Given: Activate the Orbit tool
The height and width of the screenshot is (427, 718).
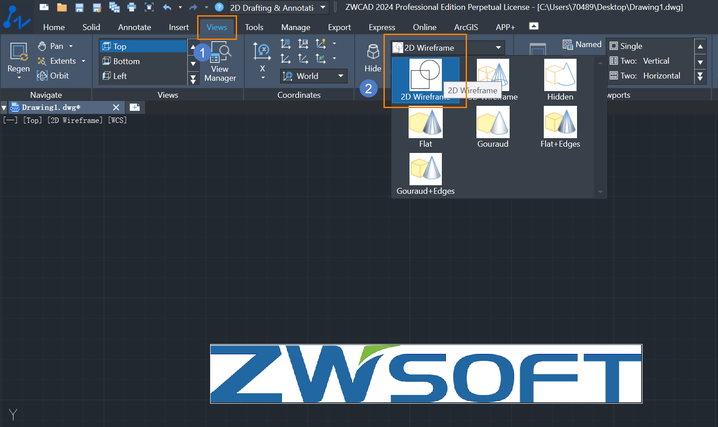Looking at the screenshot, I should 53,76.
